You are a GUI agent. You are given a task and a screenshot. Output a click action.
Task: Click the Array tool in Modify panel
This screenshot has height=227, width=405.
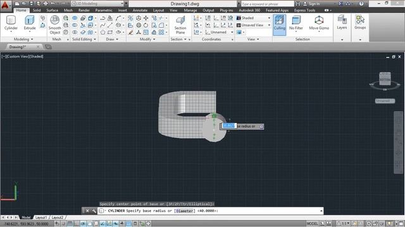point(161,32)
